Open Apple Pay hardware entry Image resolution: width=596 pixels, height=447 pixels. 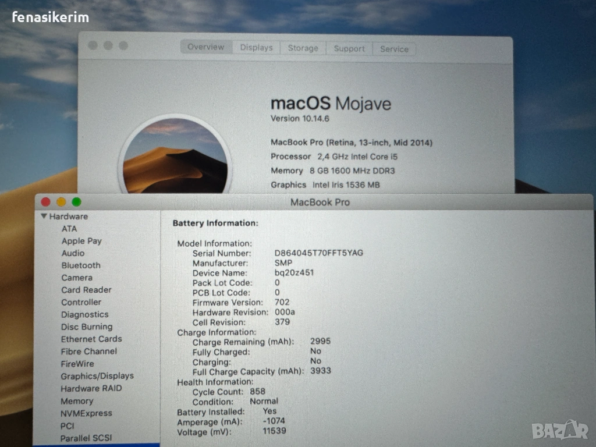point(81,241)
